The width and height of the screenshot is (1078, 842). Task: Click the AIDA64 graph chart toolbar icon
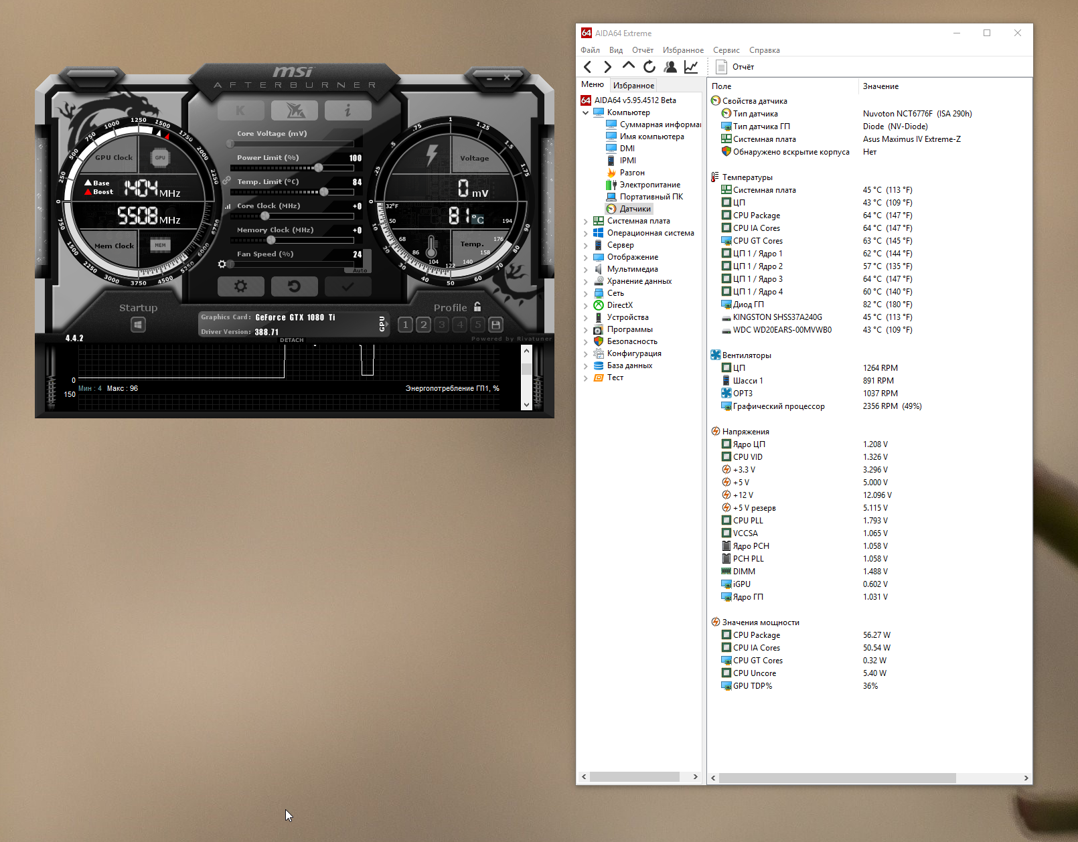coord(691,67)
